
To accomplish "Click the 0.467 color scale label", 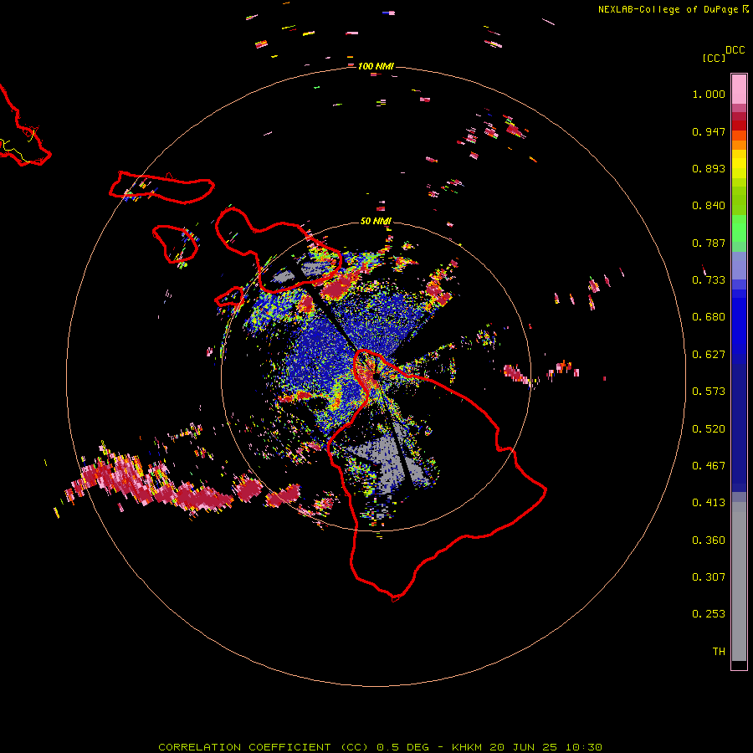I will [x=709, y=466].
